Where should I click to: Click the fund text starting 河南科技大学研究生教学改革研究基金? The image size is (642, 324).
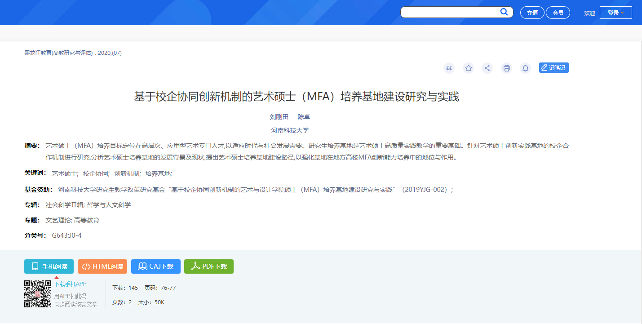[x=255, y=189]
